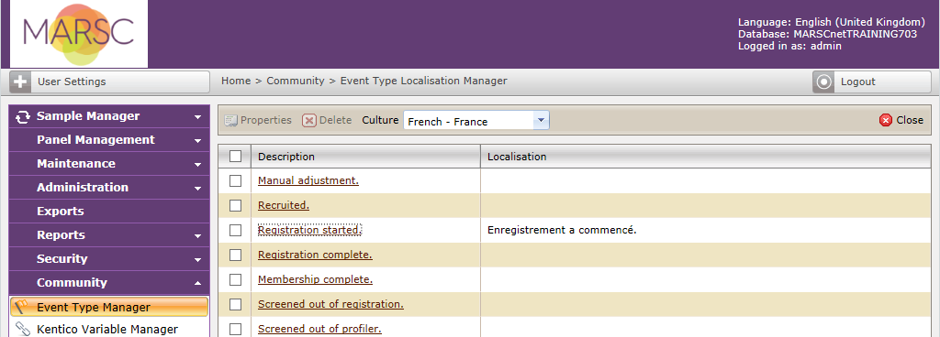Viewport: 940px width, 337px height.
Task: Click the red Close icon
Action: (x=886, y=120)
